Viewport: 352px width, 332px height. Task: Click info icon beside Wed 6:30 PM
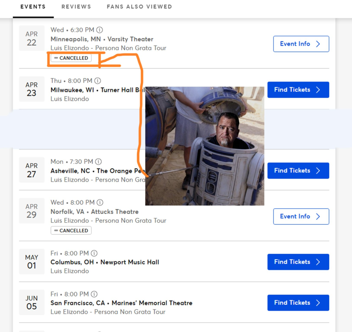[100, 30]
